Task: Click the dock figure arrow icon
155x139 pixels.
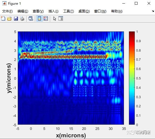Action: coord(153,11)
